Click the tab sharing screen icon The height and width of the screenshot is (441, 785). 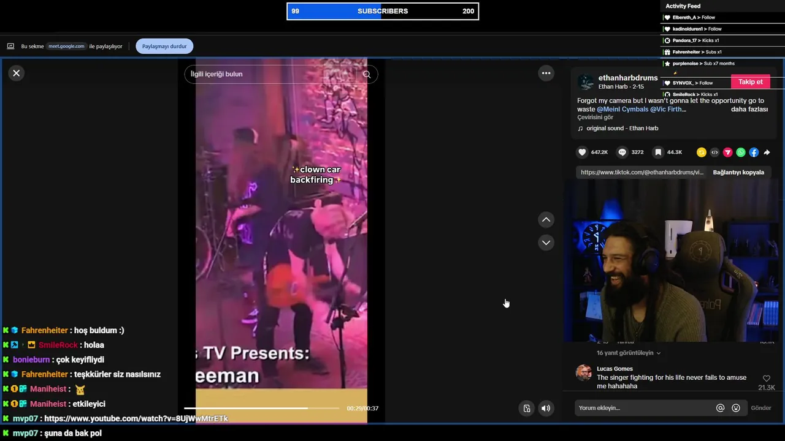pos(10,46)
